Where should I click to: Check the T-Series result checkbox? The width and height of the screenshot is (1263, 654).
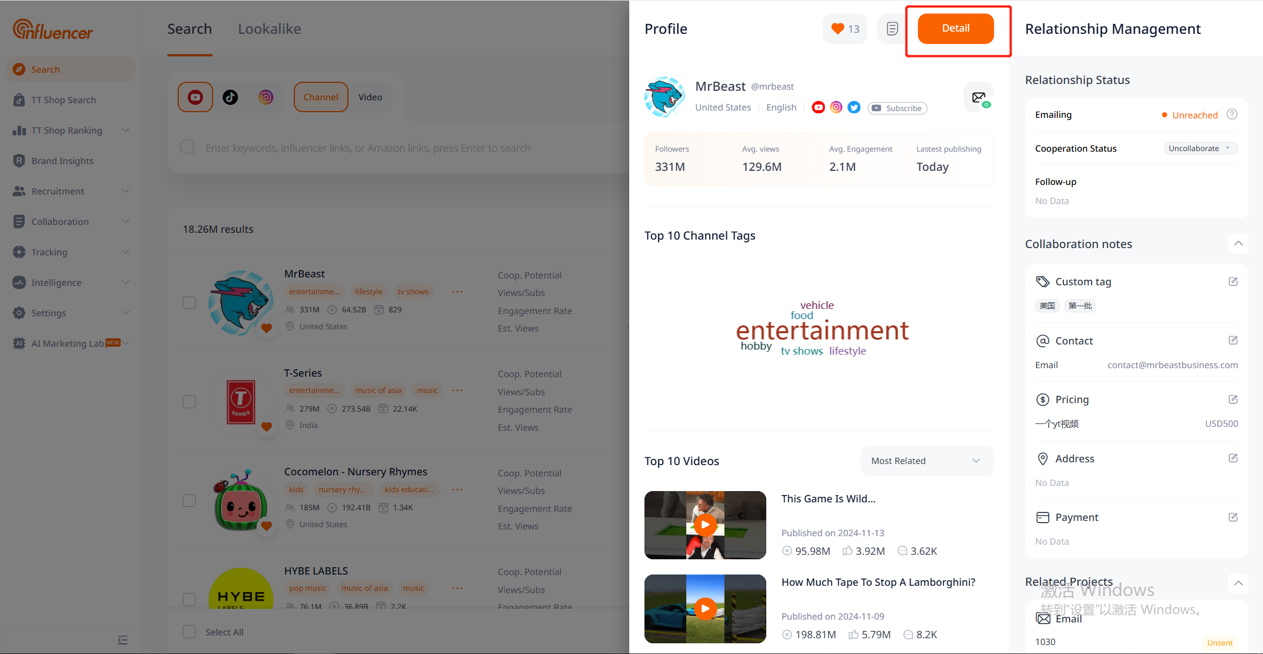189,401
